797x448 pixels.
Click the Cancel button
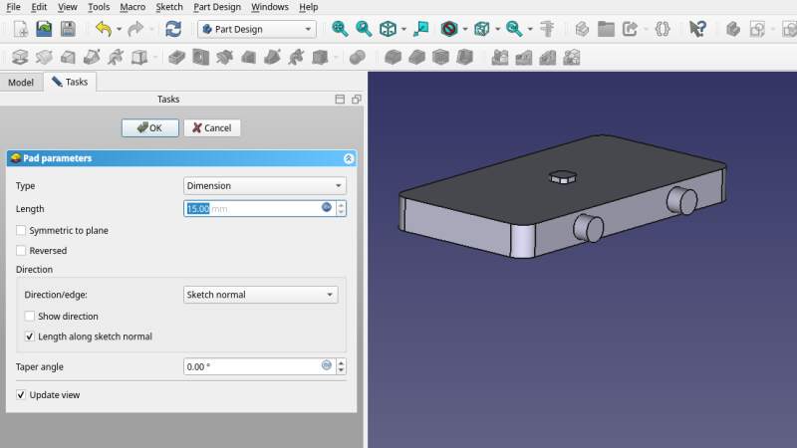[212, 128]
